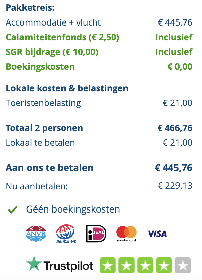Click the Totaal 2 personen amount € 466,76
Viewport: 202px width, 280px height.
pos(175,128)
